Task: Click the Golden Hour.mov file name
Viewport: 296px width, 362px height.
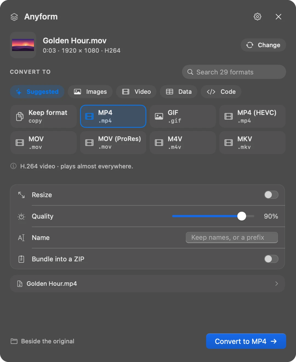Action: [x=75, y=41]
